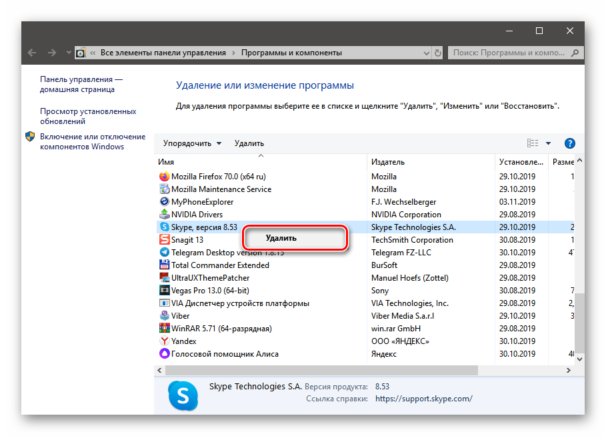This screenshot has height=436, width=606.
Task: Select the Yandex icon in the list
Action: [x=165, y=341]
